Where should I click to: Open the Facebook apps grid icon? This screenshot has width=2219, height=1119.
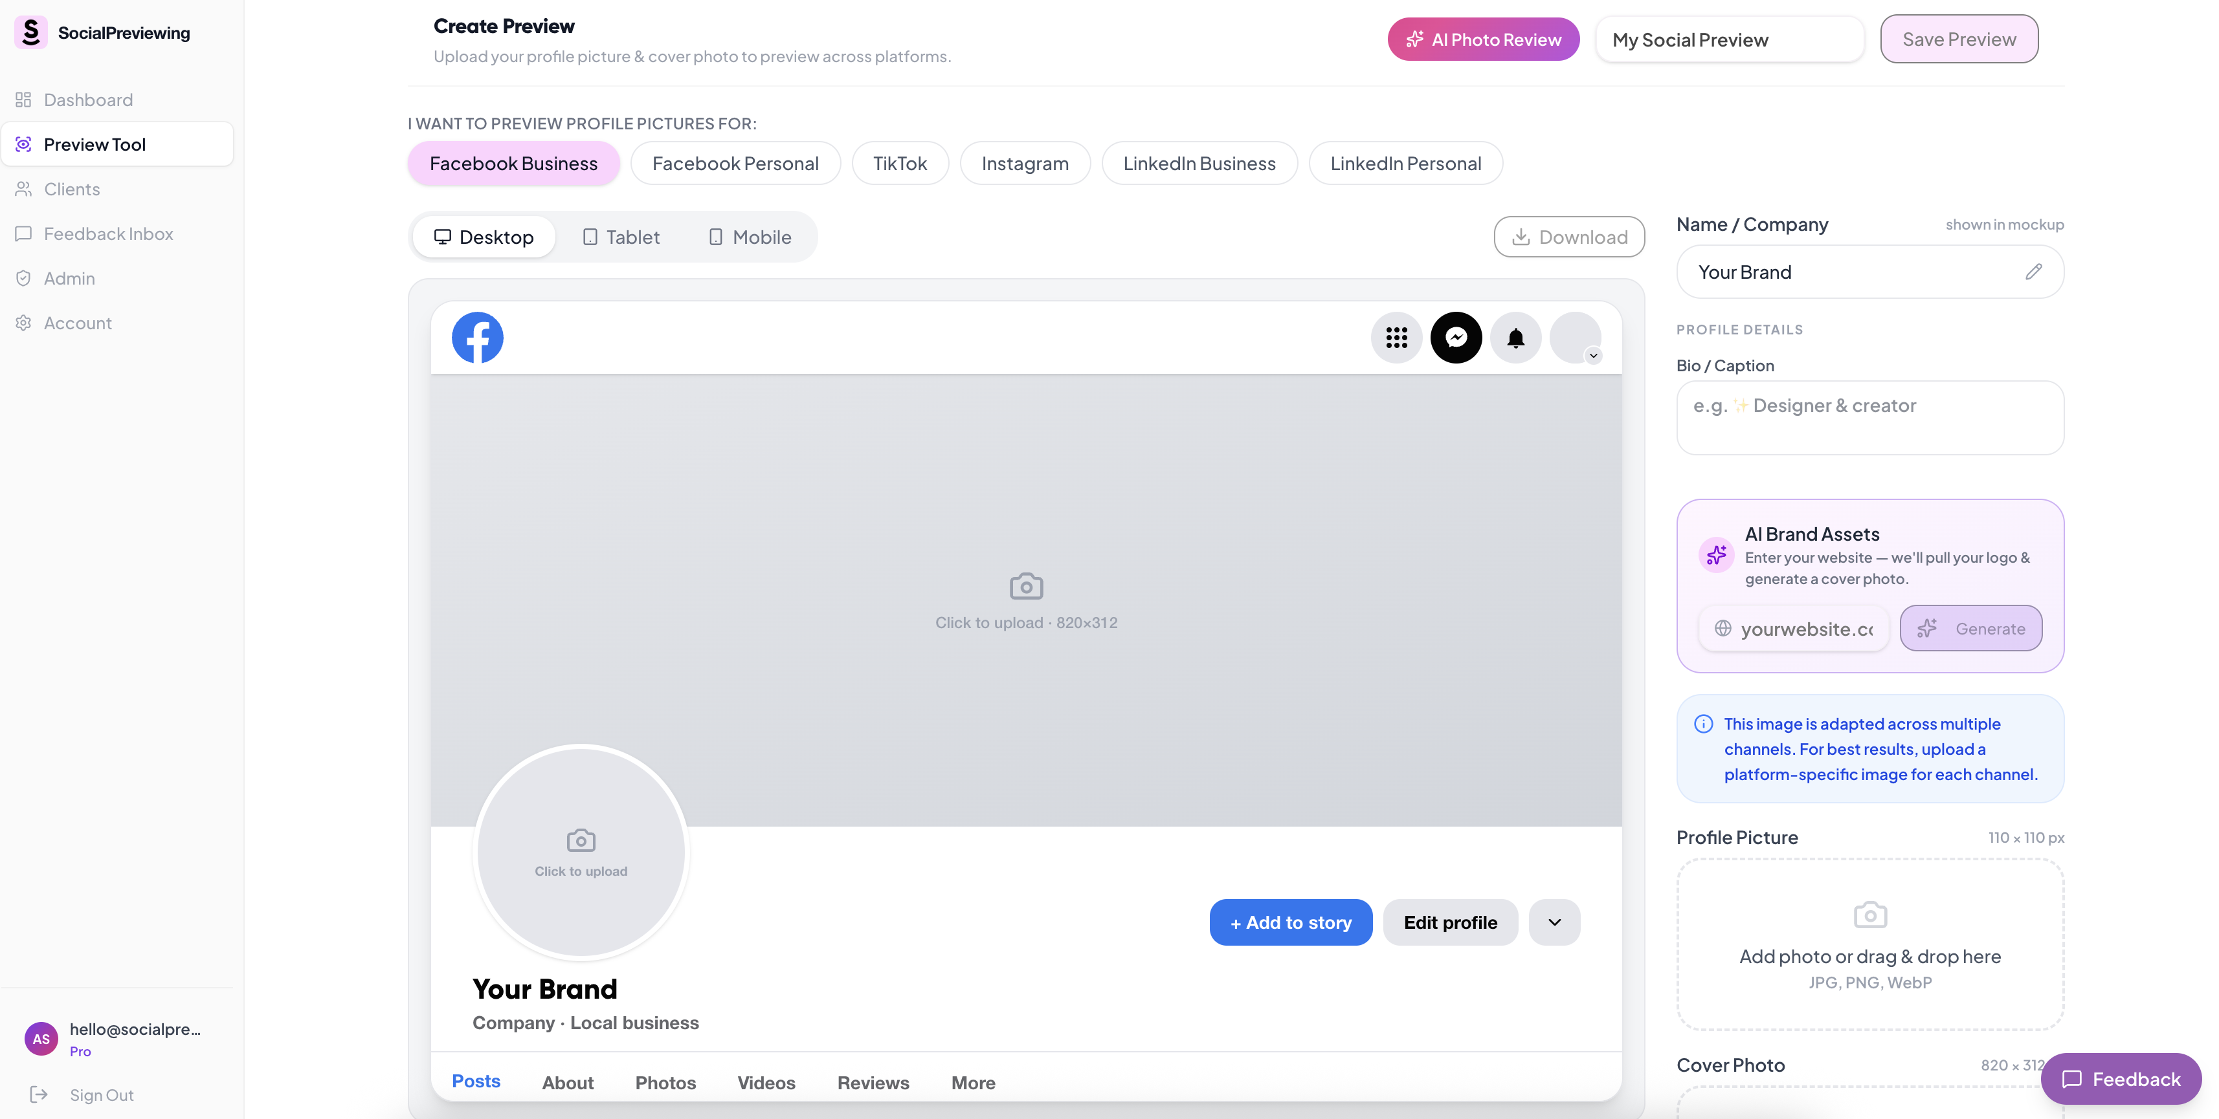coord(1396,338)
